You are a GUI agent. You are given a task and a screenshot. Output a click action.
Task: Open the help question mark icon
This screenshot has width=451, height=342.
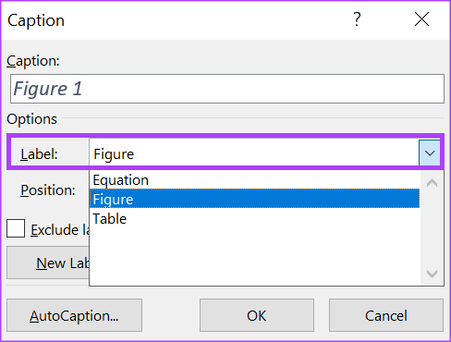tap(357, 19)
